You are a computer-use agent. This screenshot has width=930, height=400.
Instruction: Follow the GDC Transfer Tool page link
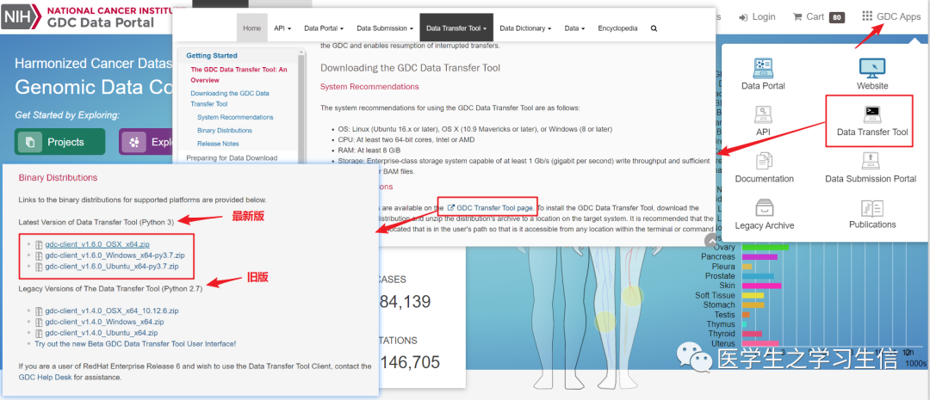[491, 208]
